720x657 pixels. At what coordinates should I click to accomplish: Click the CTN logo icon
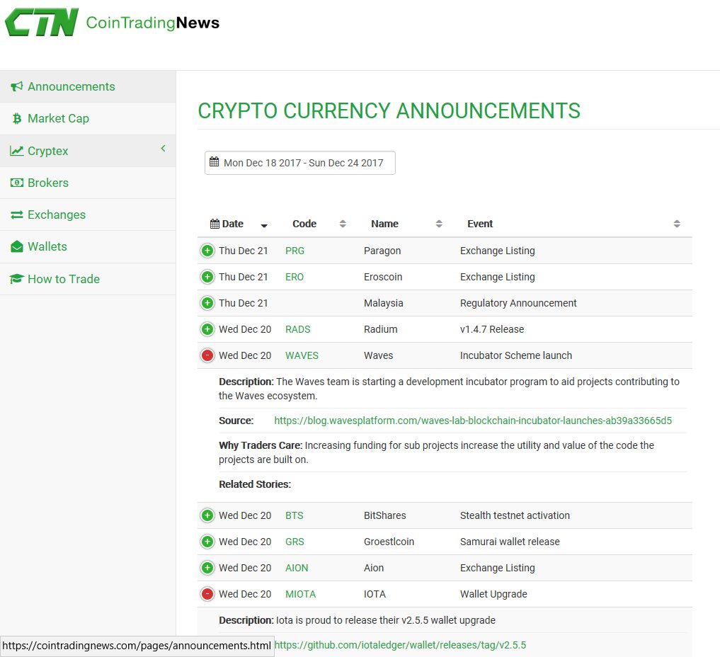click(42, 22)
